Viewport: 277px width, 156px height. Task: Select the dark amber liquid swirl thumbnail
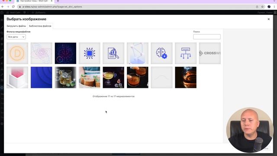(186, 77)
